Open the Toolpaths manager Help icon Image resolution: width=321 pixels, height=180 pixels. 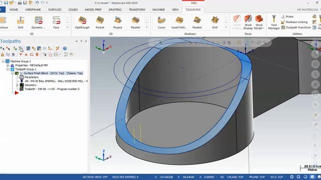click(65, 48)
